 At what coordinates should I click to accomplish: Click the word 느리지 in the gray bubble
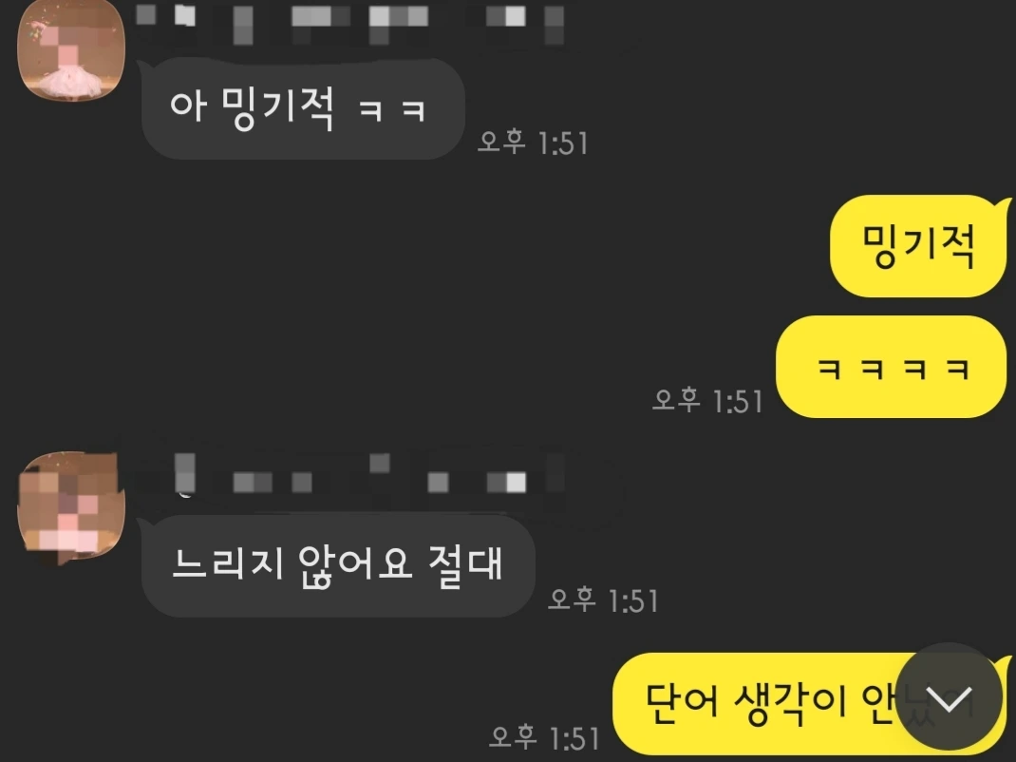[x=228, y=562]
